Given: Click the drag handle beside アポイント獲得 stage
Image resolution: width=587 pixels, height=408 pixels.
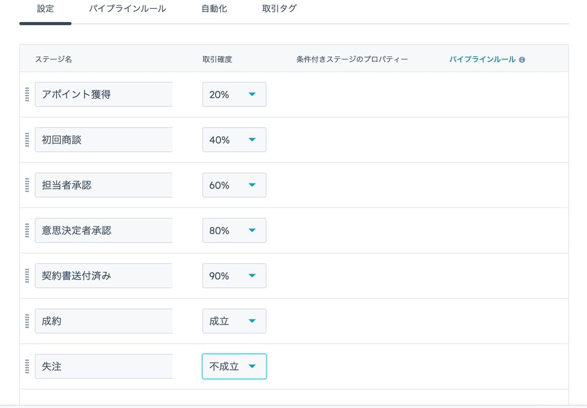Looking at the screenshot, I should click(x=26, y=94).
